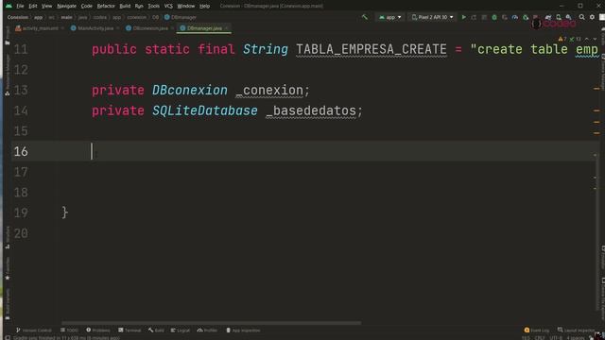Open IDE settings gear icon

593,17
